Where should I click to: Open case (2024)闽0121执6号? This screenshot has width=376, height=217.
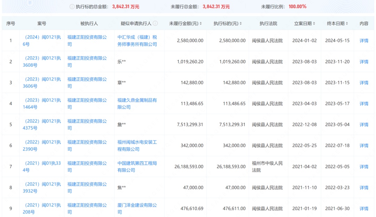tap(42, 41)
